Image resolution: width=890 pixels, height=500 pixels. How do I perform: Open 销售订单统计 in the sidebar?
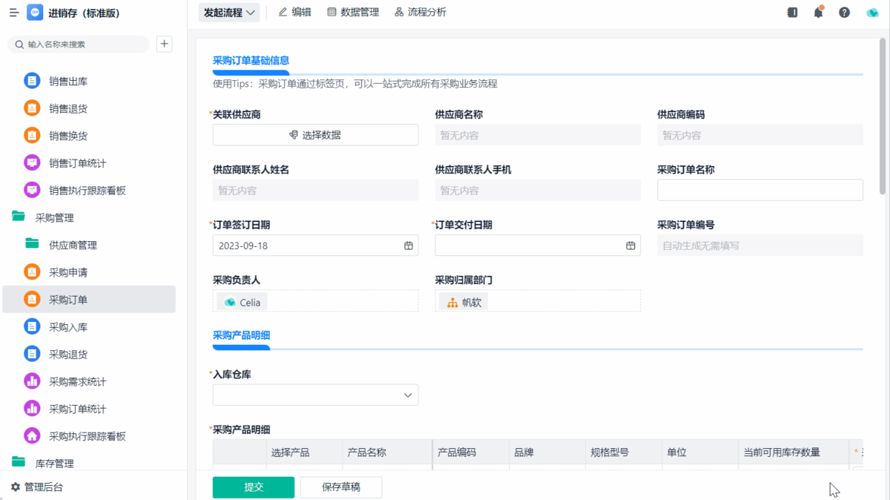click(89, 163)
